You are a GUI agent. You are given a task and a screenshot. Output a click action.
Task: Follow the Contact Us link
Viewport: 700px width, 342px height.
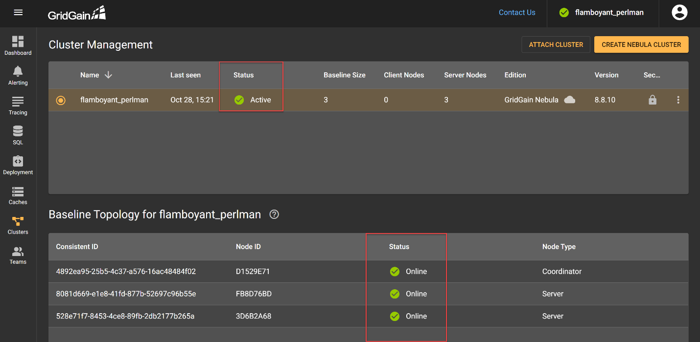tap(517, 13)
